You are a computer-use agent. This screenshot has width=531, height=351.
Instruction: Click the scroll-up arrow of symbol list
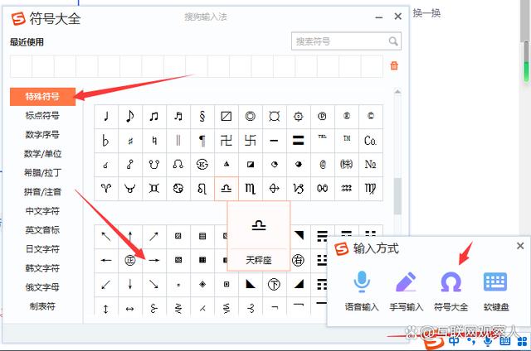(398, 91)
